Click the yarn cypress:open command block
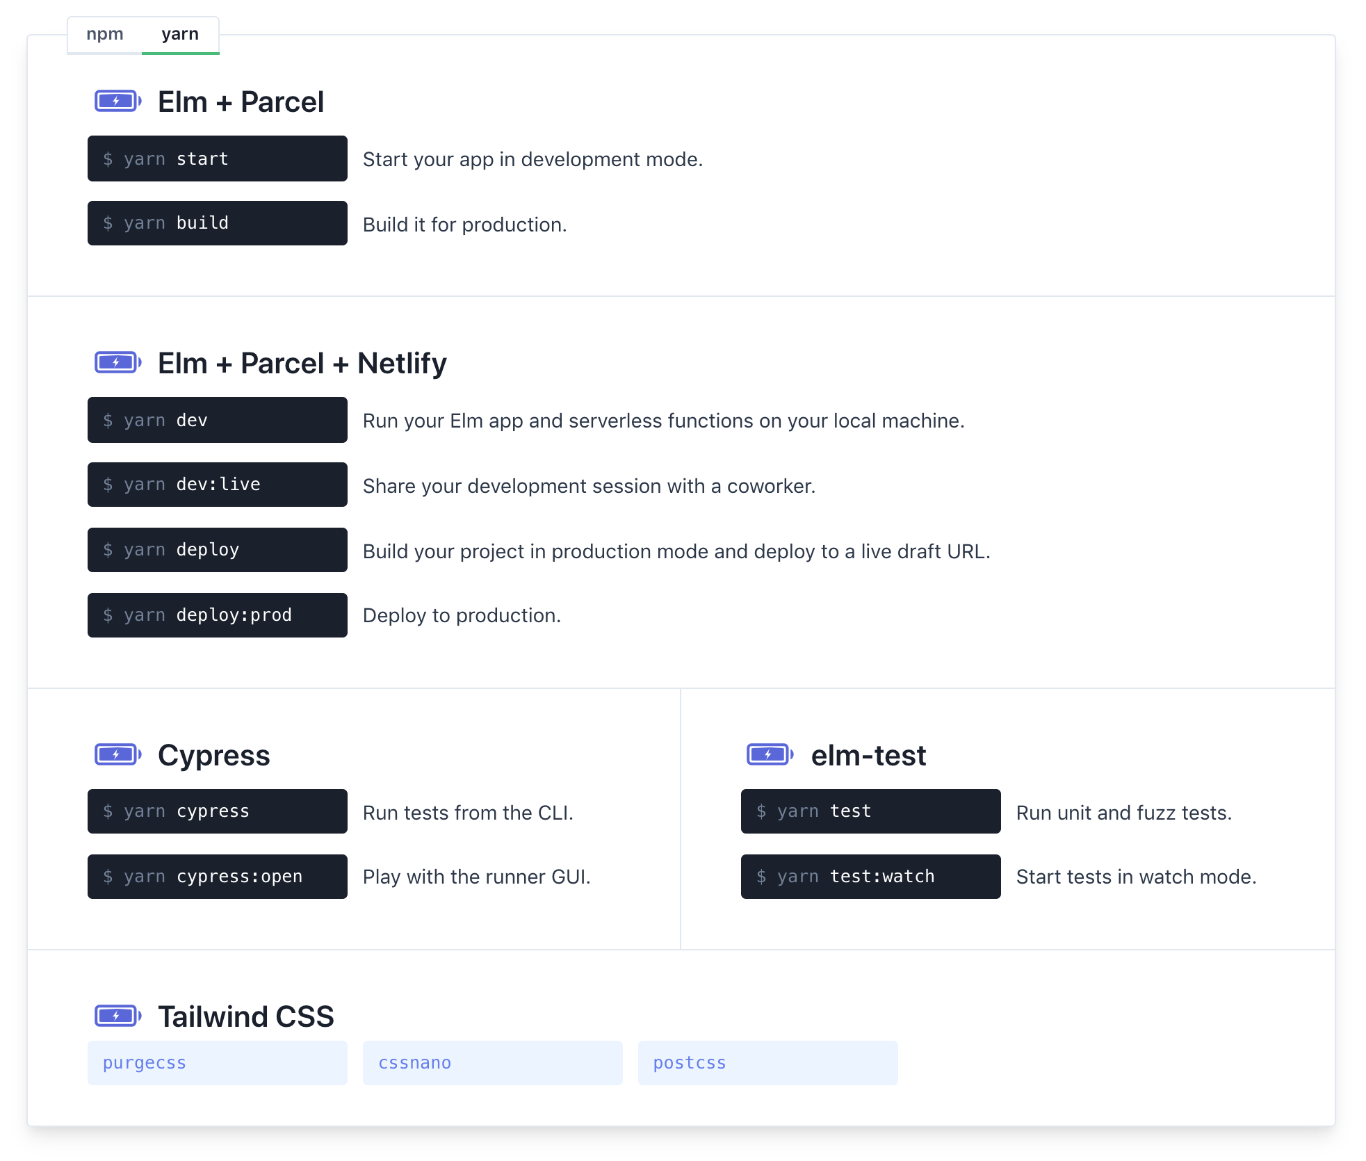 pyautogui.click(x=217, y=876)
